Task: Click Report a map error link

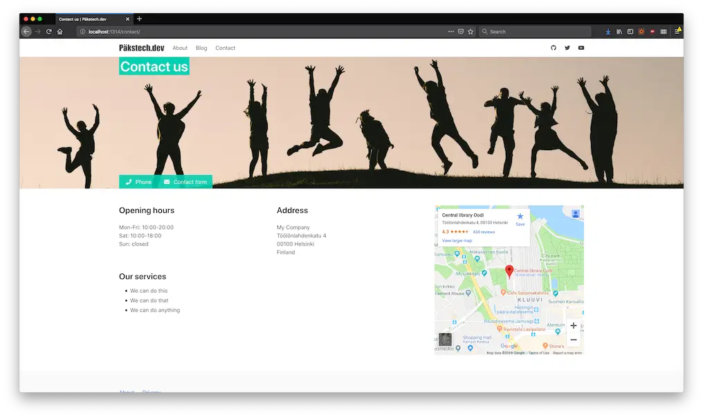Action: (x=567, y=353)
